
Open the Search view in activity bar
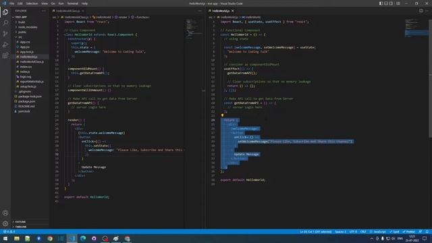pos(5,23)
